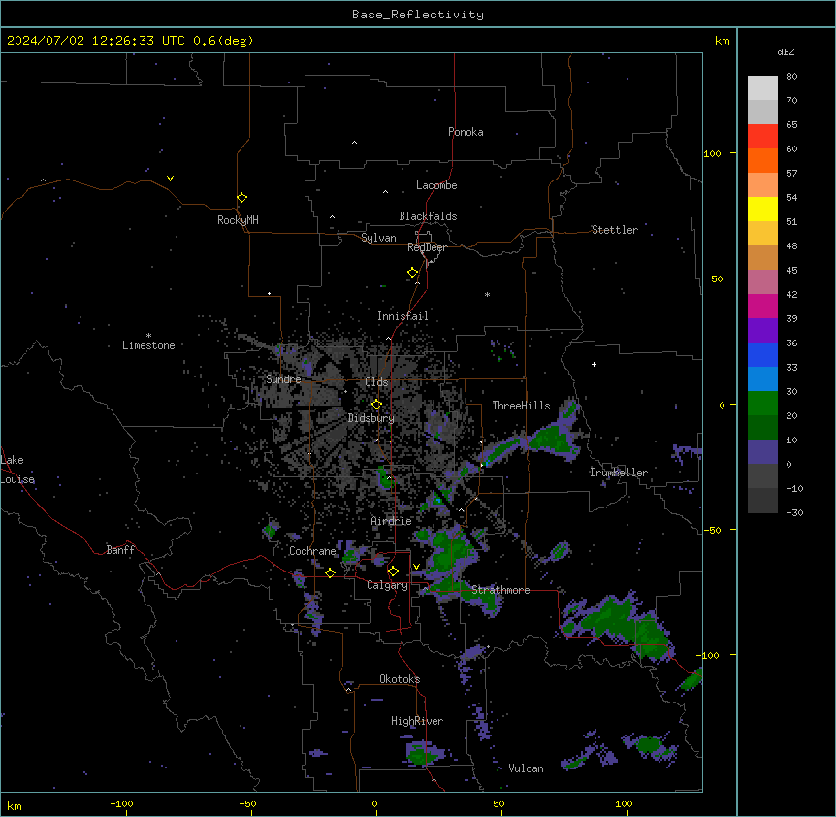836x817 pixels.
Task: Click the Drumheller label
Action: (x=619, y=473)
